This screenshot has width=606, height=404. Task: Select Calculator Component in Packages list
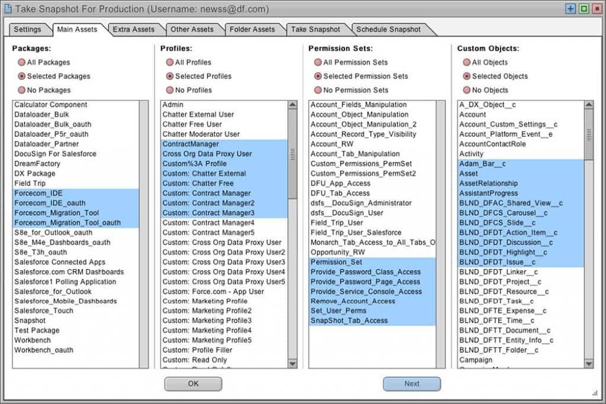76,105
